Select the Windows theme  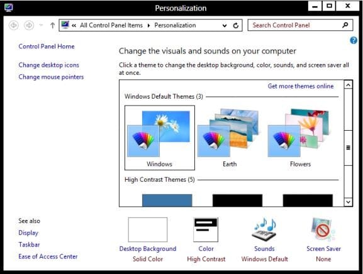coord(160,138)
